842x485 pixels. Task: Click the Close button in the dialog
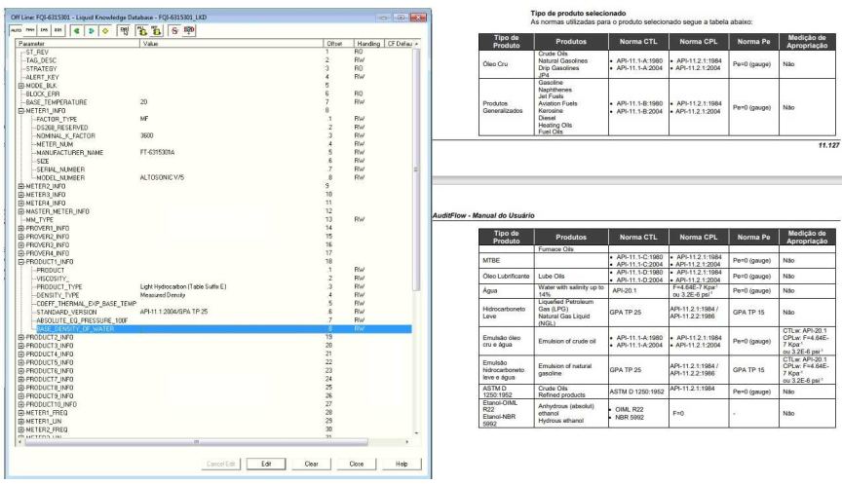point(357,465)
